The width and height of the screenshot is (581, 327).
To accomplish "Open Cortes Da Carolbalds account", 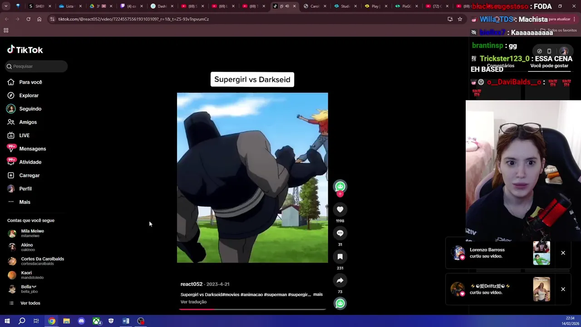I will click(36, 261).
